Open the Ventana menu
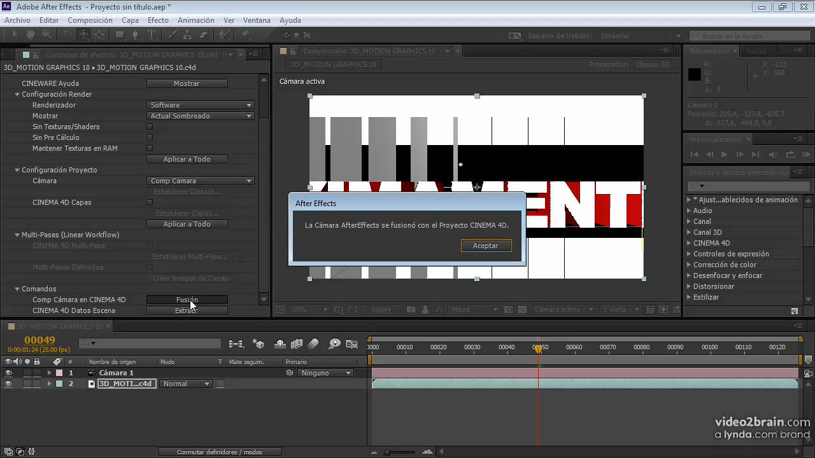 (257, 20)
